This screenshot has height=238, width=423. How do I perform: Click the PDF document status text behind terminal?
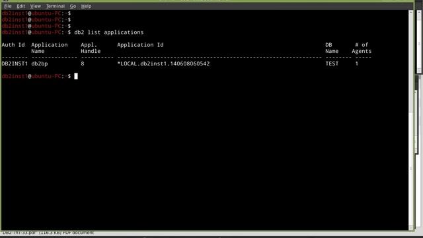point(48,233)
